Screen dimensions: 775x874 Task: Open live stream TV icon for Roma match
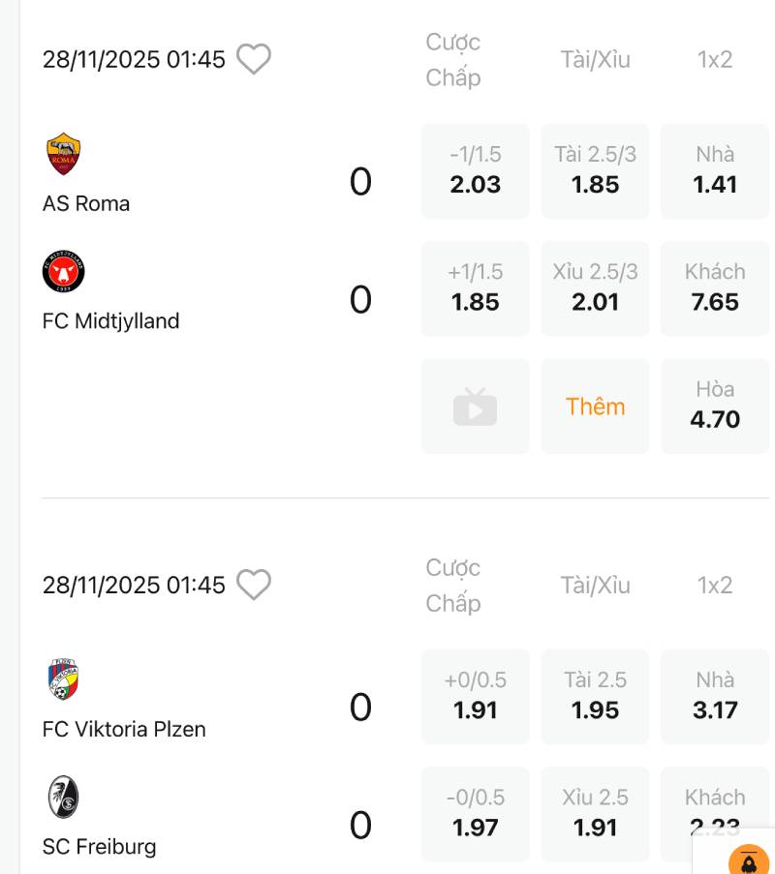(475, 407)
